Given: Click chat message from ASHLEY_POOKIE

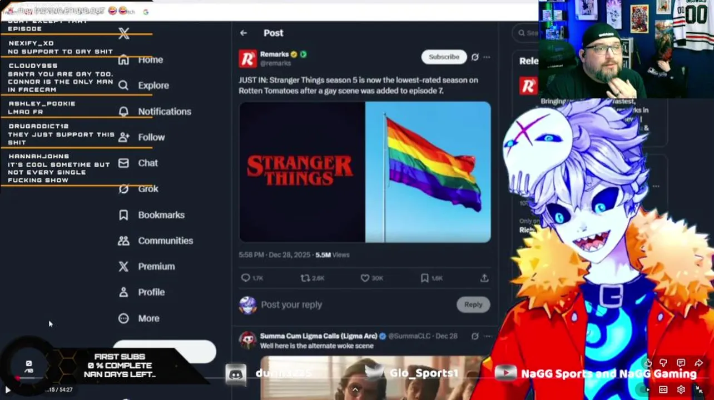Looking at the screenshot, I should pos(42,108).
